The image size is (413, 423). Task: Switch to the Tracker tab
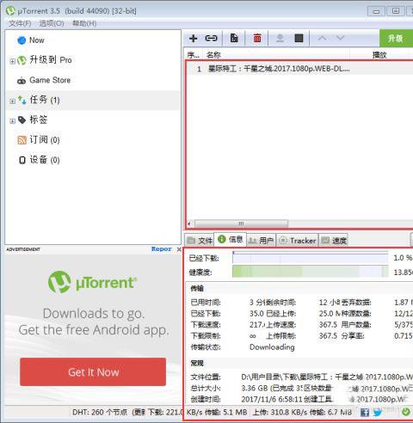298,240
